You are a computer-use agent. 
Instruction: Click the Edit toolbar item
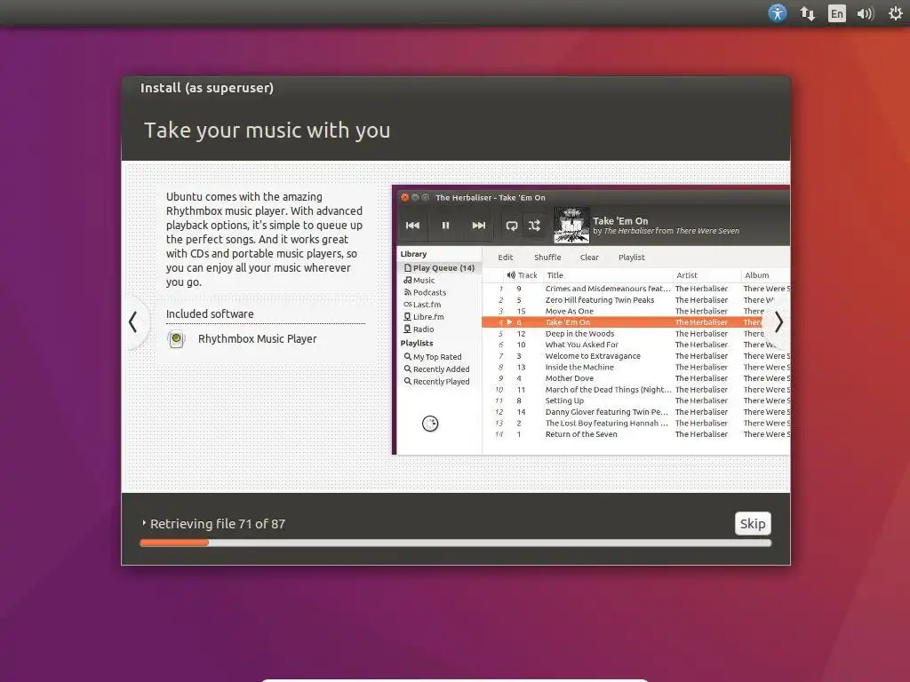pyautogui.click(x=505, y=257)
